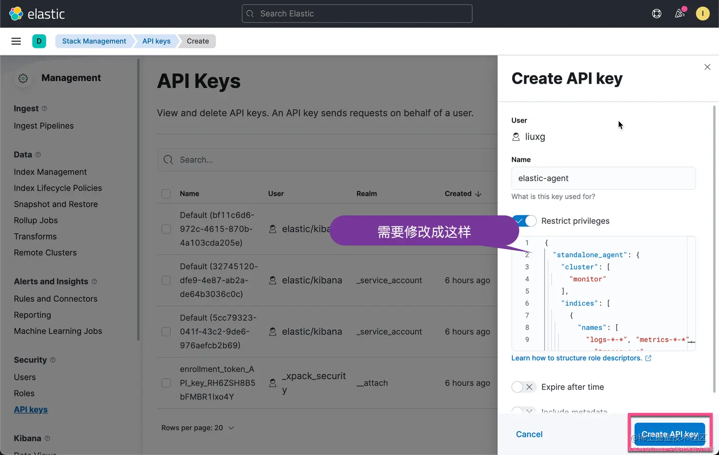Open Rows per page dropdown
This screenshot has width=719, height=455.
[x=197, y=428]
